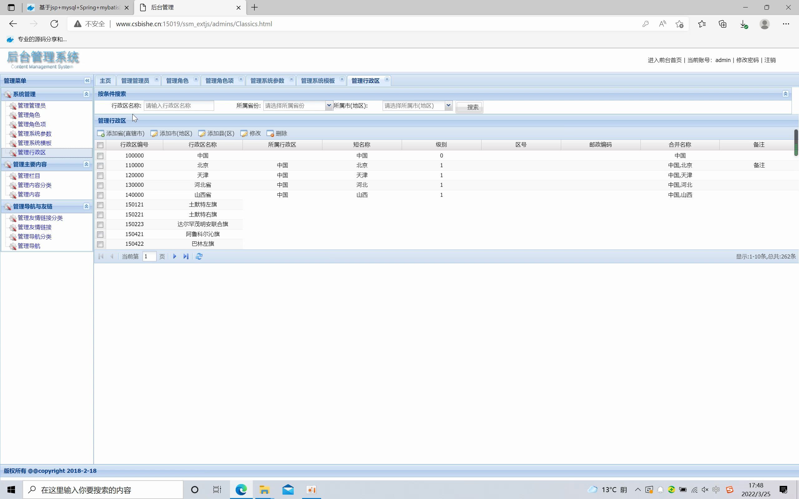Open the Windows Start menu
The image size is (799, 499).
(x=11, y=490)
